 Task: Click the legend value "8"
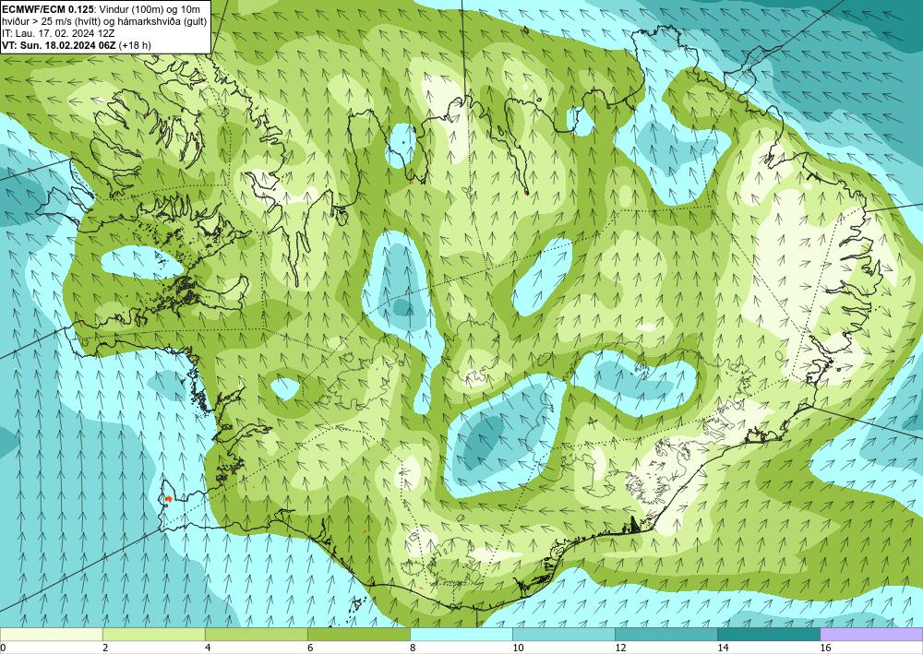(412, 648)
